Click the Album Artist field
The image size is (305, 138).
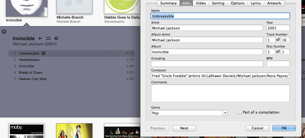(x=207, y=40)
